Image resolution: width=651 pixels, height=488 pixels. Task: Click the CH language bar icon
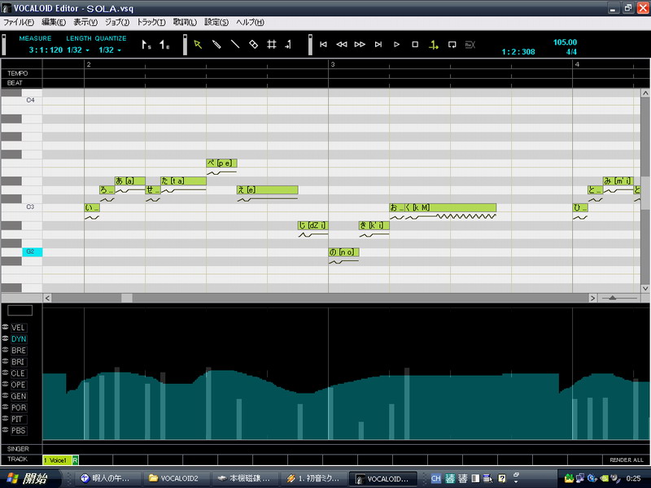tap(435, 478)
